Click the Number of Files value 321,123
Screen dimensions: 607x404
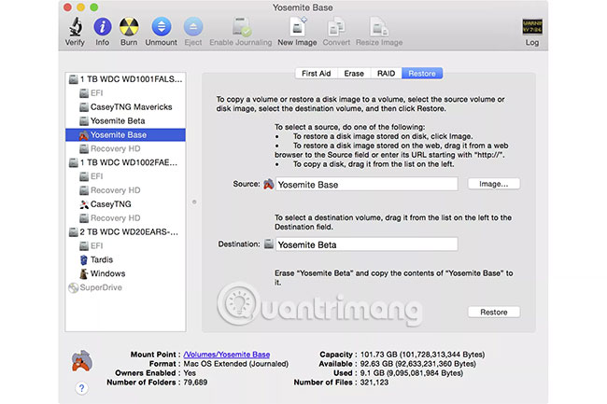click(x=374, y=383)
